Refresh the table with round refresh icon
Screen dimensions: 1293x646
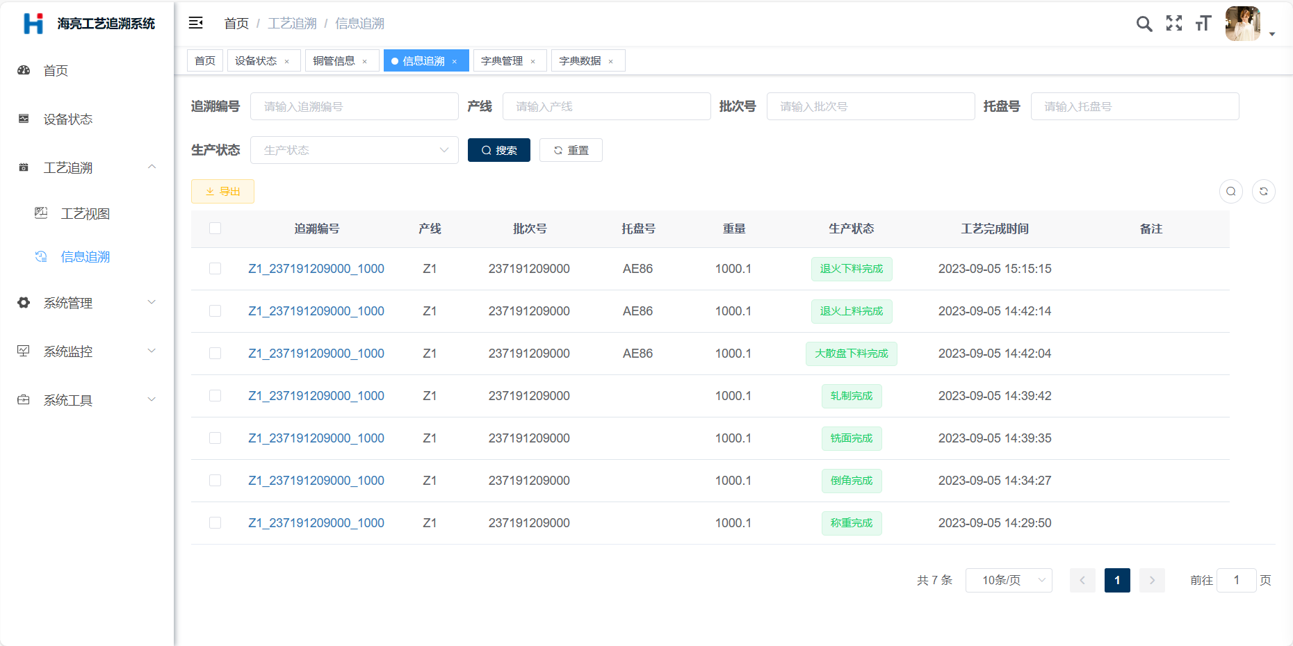tap(1264, 191)
